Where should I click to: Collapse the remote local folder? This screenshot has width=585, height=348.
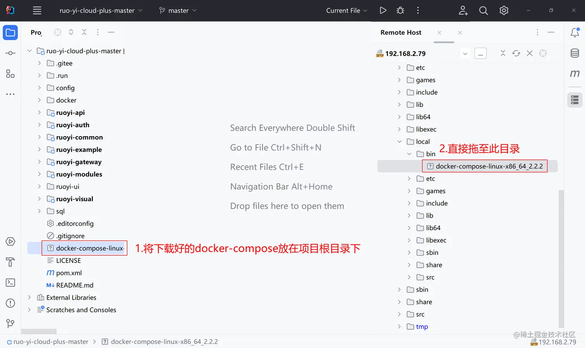(399, 142)
